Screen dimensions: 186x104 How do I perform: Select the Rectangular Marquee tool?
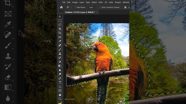click(x=60, y=21)
